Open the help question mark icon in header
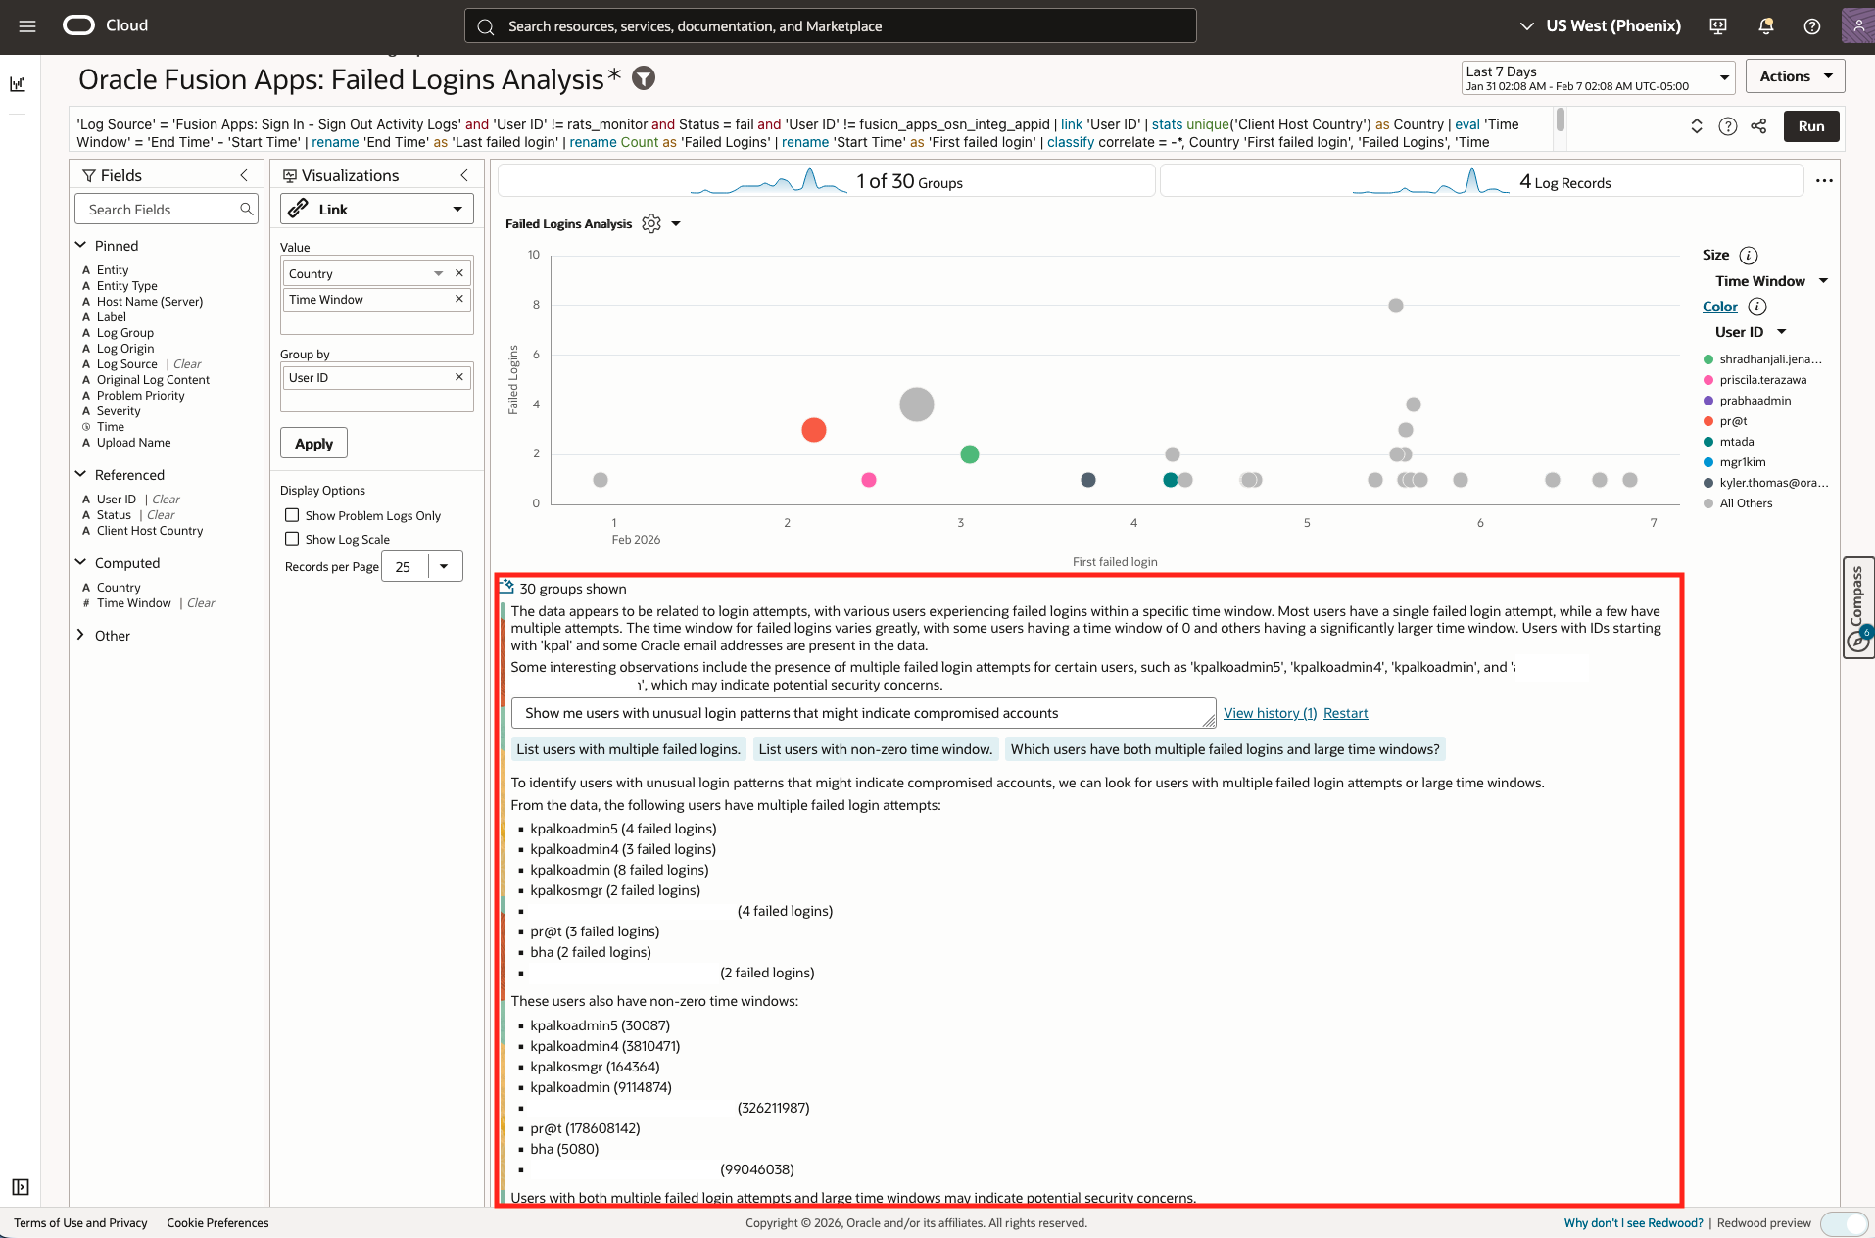1875x1238 pixels. (x=1811, y=26)
